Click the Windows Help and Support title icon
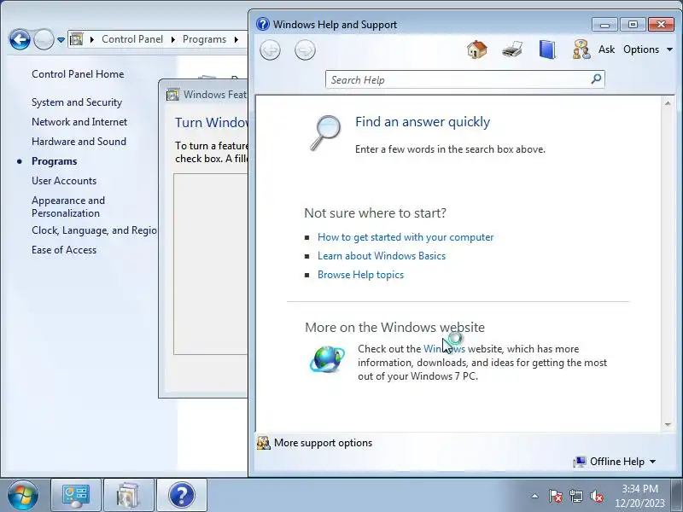Screen dimensions: 683x512 click(263, 24)
